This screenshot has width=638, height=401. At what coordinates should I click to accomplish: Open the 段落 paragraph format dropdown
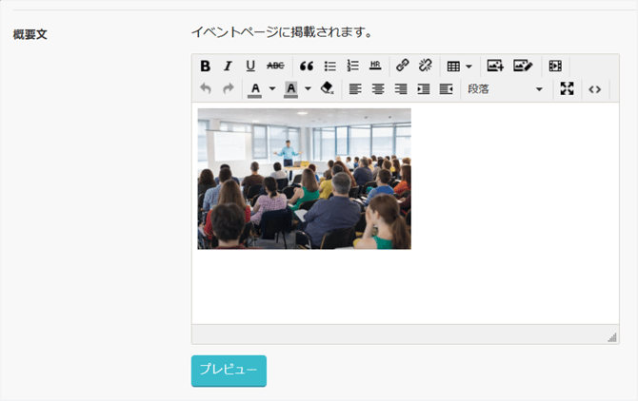pyautogui.click(x=505, y=89)
